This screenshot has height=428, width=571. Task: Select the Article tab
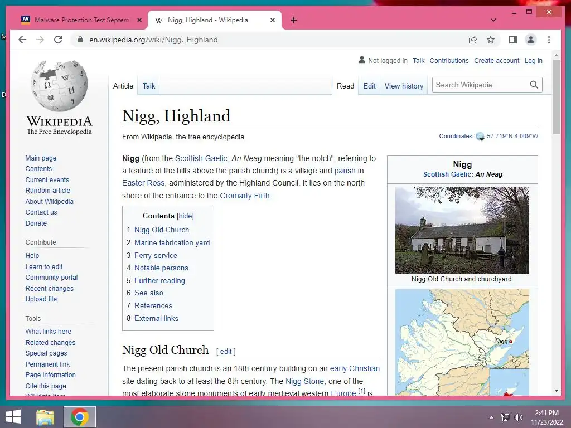tap(123, 86)
